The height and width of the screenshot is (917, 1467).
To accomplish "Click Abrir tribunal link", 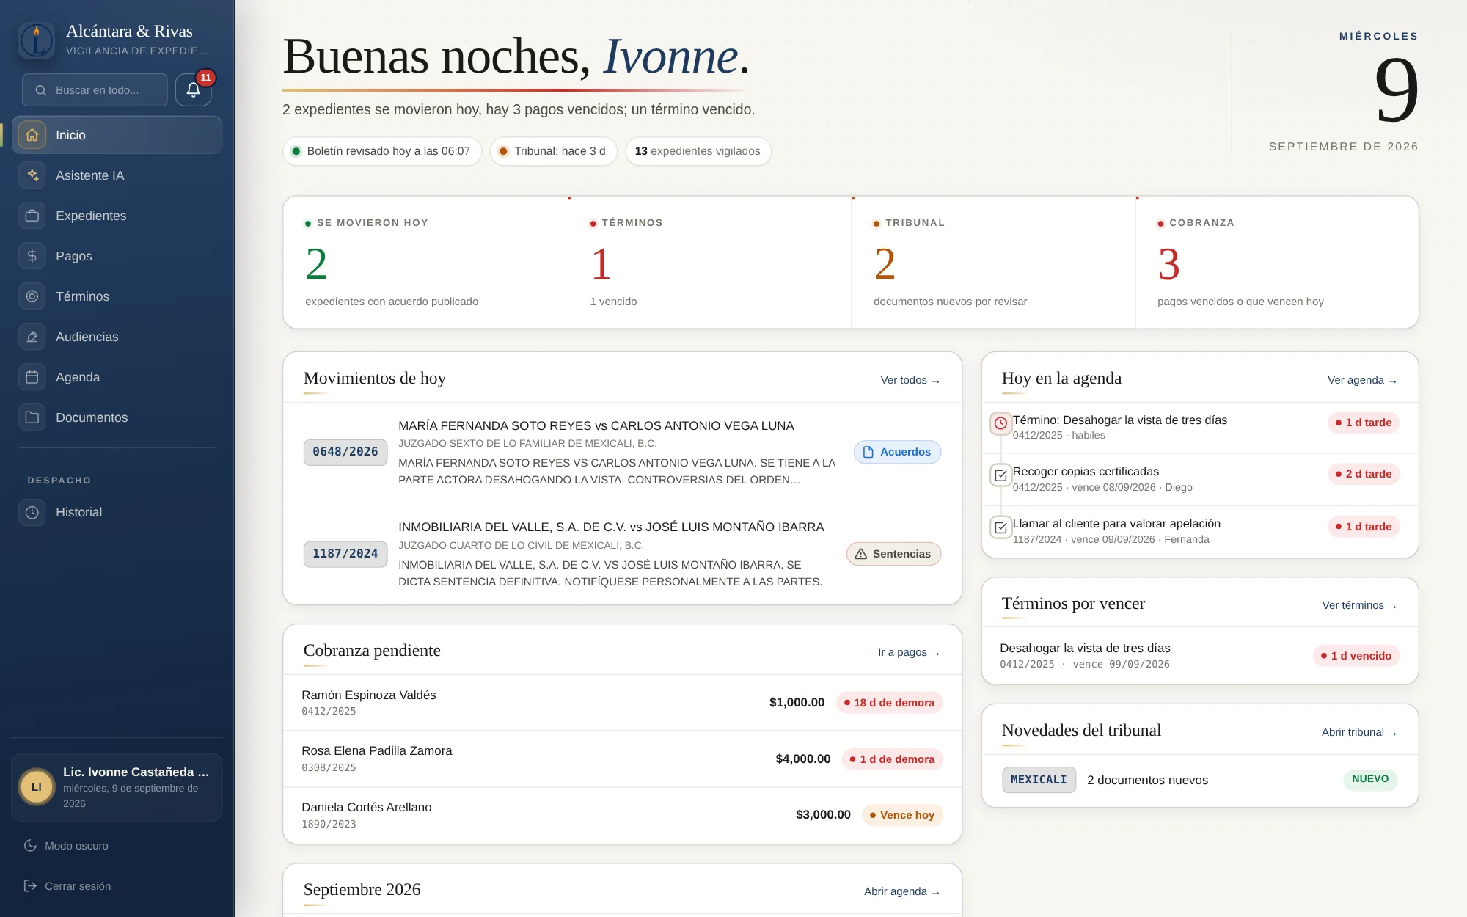I will click(x=1359, y=732).
